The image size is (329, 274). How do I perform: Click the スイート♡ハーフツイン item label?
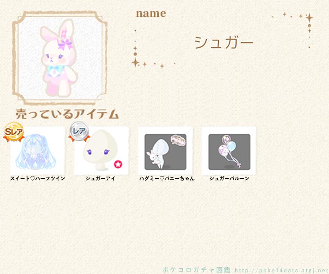pos(38,178)
